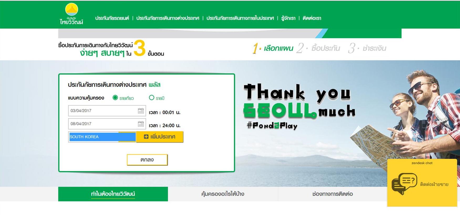Switch to ทำไมต้องไทยวิวัฒน์ tab

pyautogui.click(x=113, y=194)
